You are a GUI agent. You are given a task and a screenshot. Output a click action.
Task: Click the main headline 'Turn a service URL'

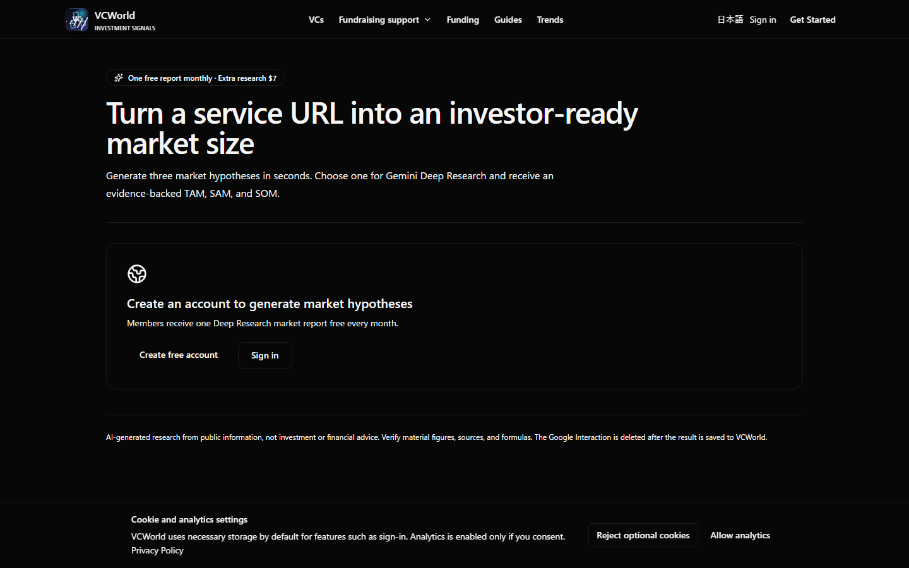click(x=372, y=128)
